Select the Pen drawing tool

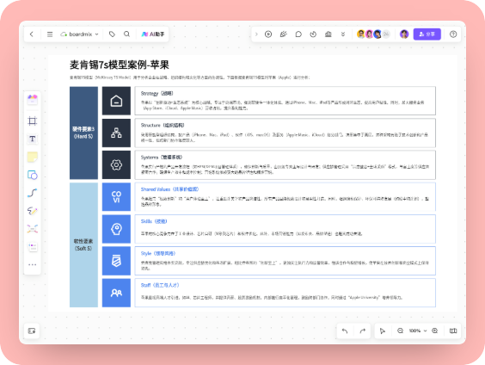coord(33,211)
